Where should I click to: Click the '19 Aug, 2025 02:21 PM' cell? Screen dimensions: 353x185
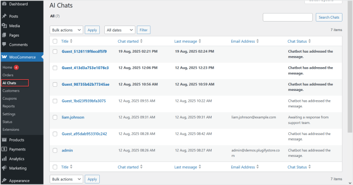point(138,51)
